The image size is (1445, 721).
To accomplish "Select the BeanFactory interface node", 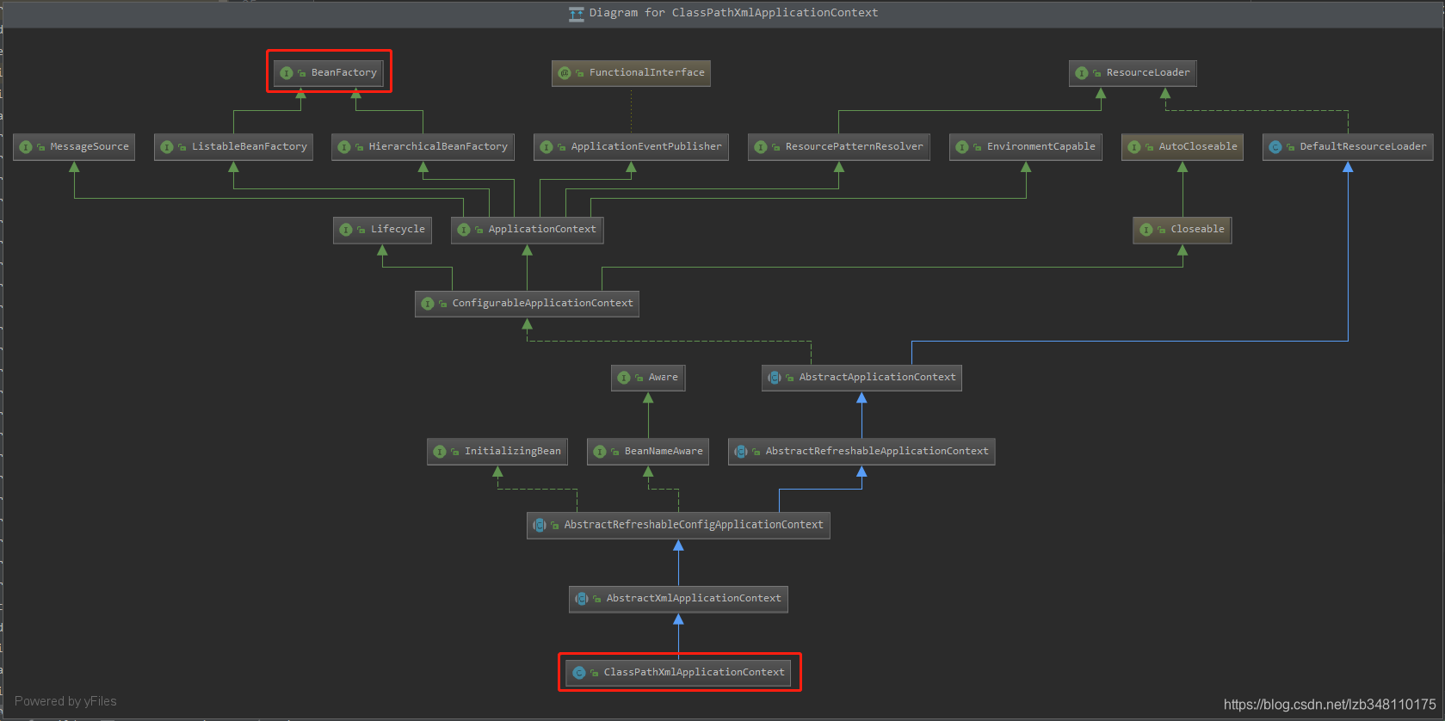I will (x=329, y=73).
